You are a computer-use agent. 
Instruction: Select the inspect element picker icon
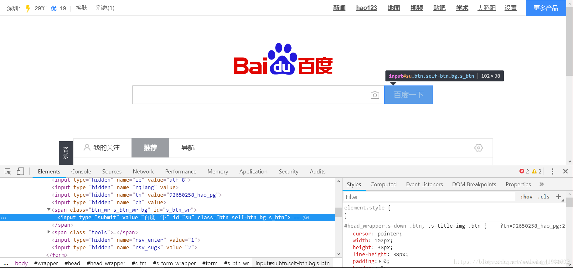[8, 172]
